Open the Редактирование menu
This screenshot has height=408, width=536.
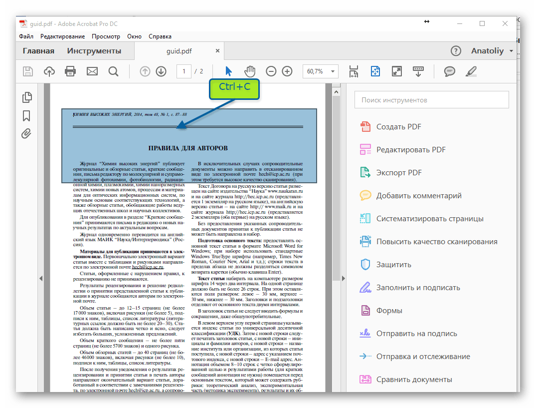pyautogui.click(x=63, y=36)
